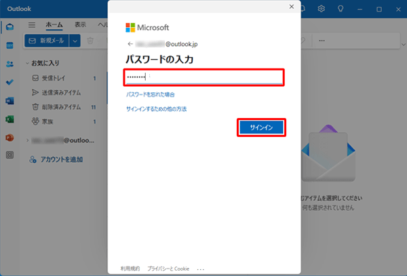Minimize the Outlook window

point(360,9)
